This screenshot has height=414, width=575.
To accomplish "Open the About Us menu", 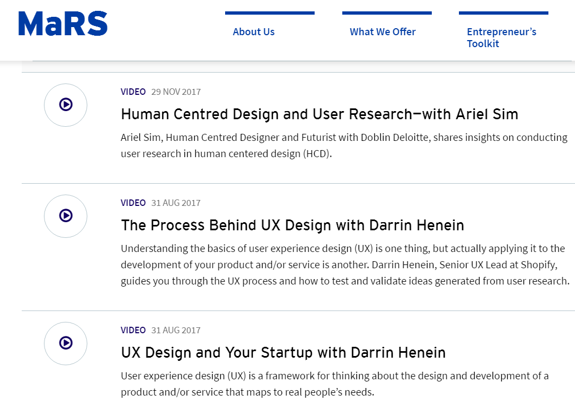I will click(253, 32).
